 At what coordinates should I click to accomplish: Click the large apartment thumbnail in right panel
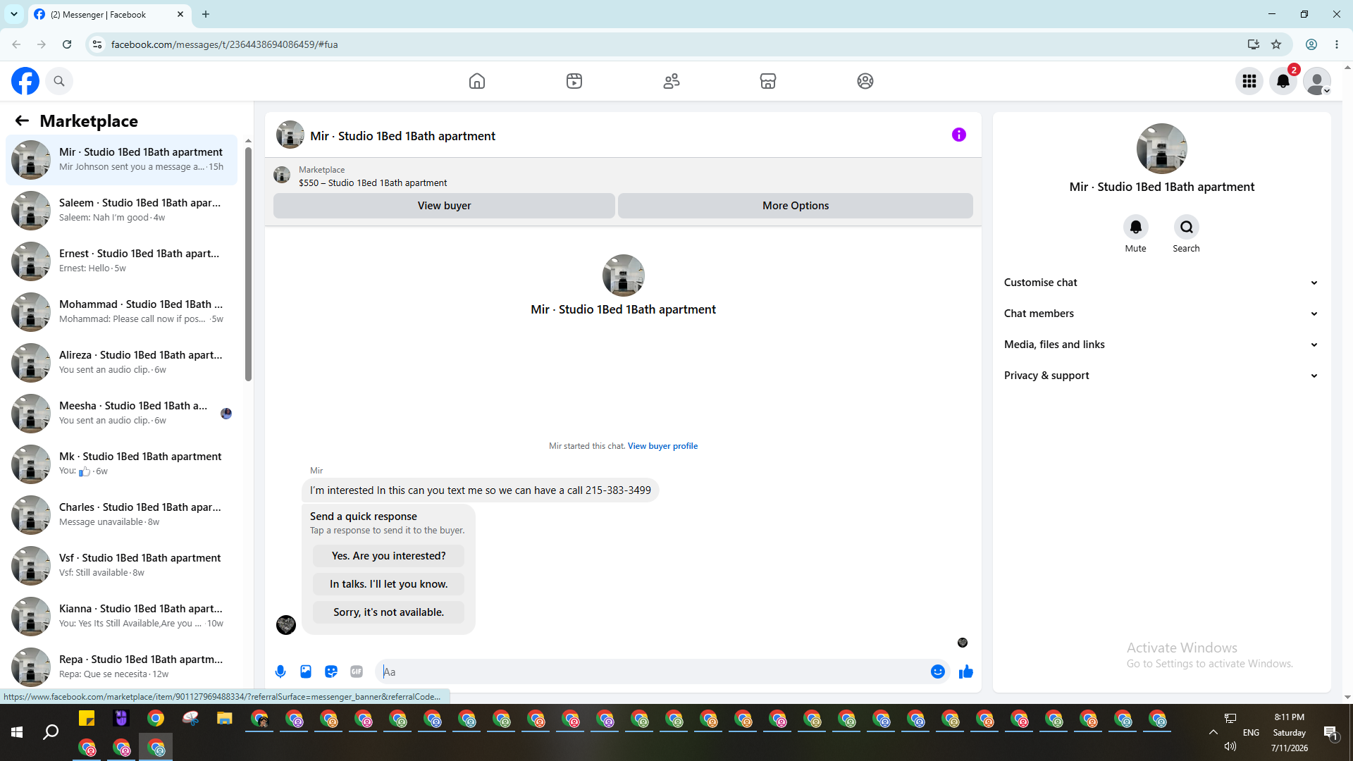(1161, 149)
